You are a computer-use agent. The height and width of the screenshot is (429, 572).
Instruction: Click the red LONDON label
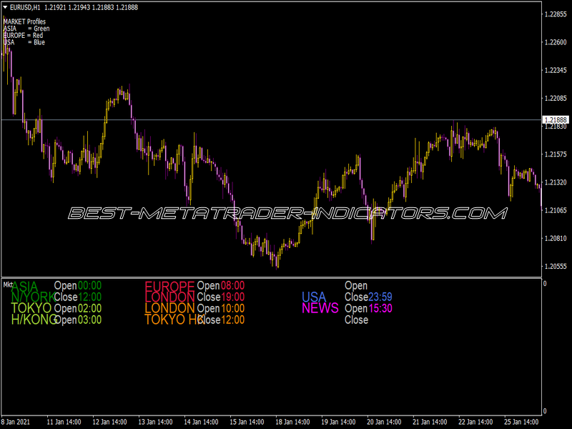point(170,297)
